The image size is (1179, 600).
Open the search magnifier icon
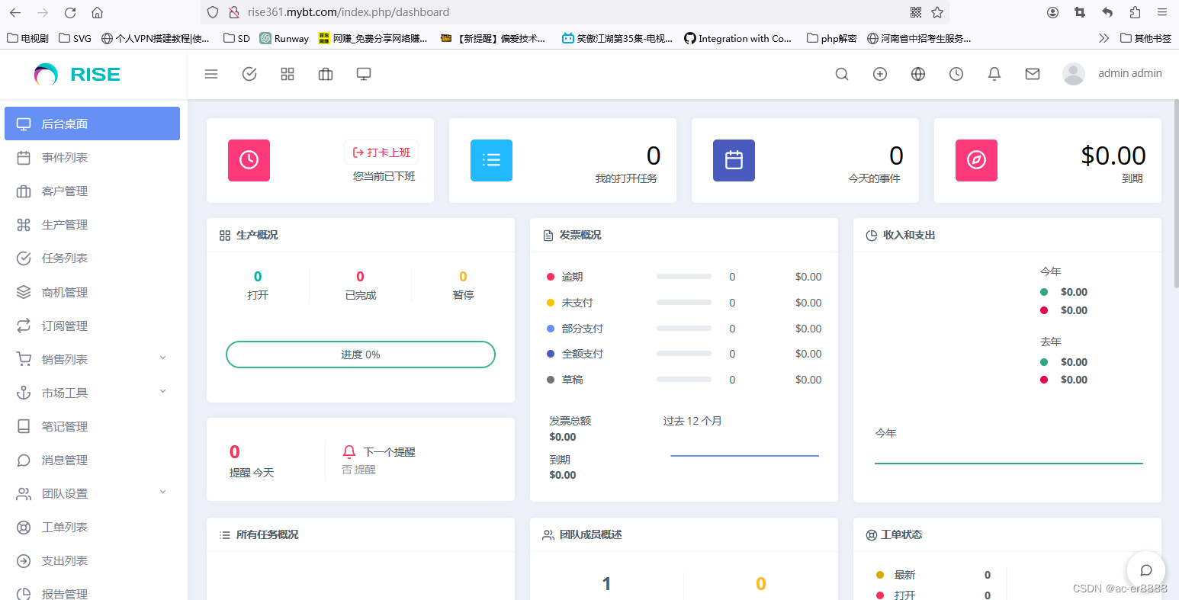pyautogui.click(x=842, y=74)
